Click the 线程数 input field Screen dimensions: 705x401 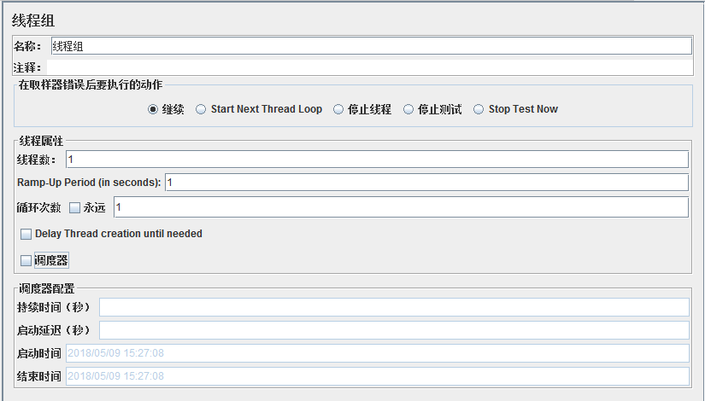coord(376,160)
